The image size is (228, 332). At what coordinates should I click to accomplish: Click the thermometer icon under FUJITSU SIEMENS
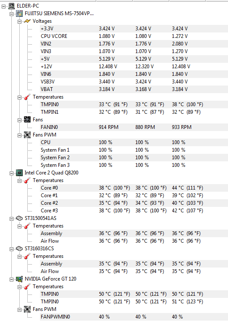click(x=27, y=97)
